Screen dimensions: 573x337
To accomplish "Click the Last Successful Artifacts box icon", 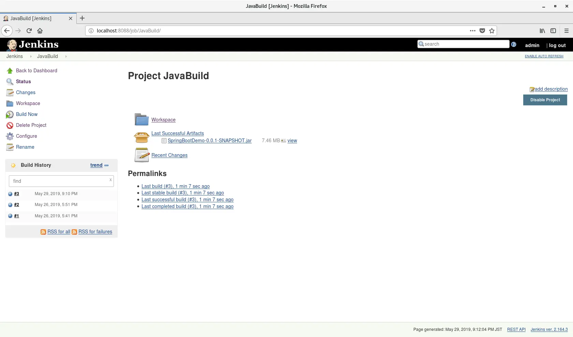I will (142, 137).
